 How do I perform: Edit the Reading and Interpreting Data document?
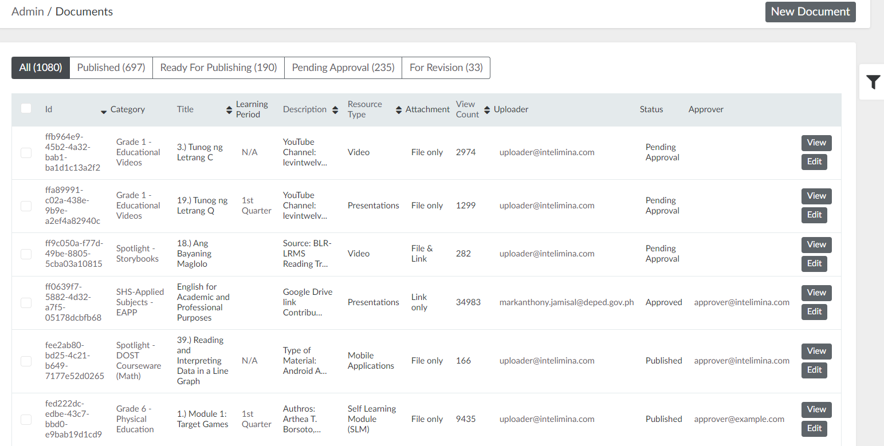point(814,370)
